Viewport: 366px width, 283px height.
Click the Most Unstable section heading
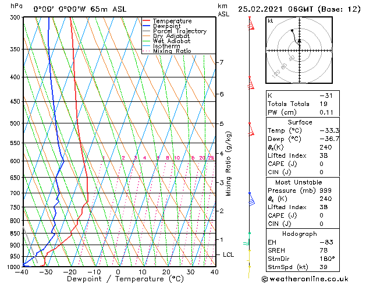pyautogui.click(x=299, y=182)
